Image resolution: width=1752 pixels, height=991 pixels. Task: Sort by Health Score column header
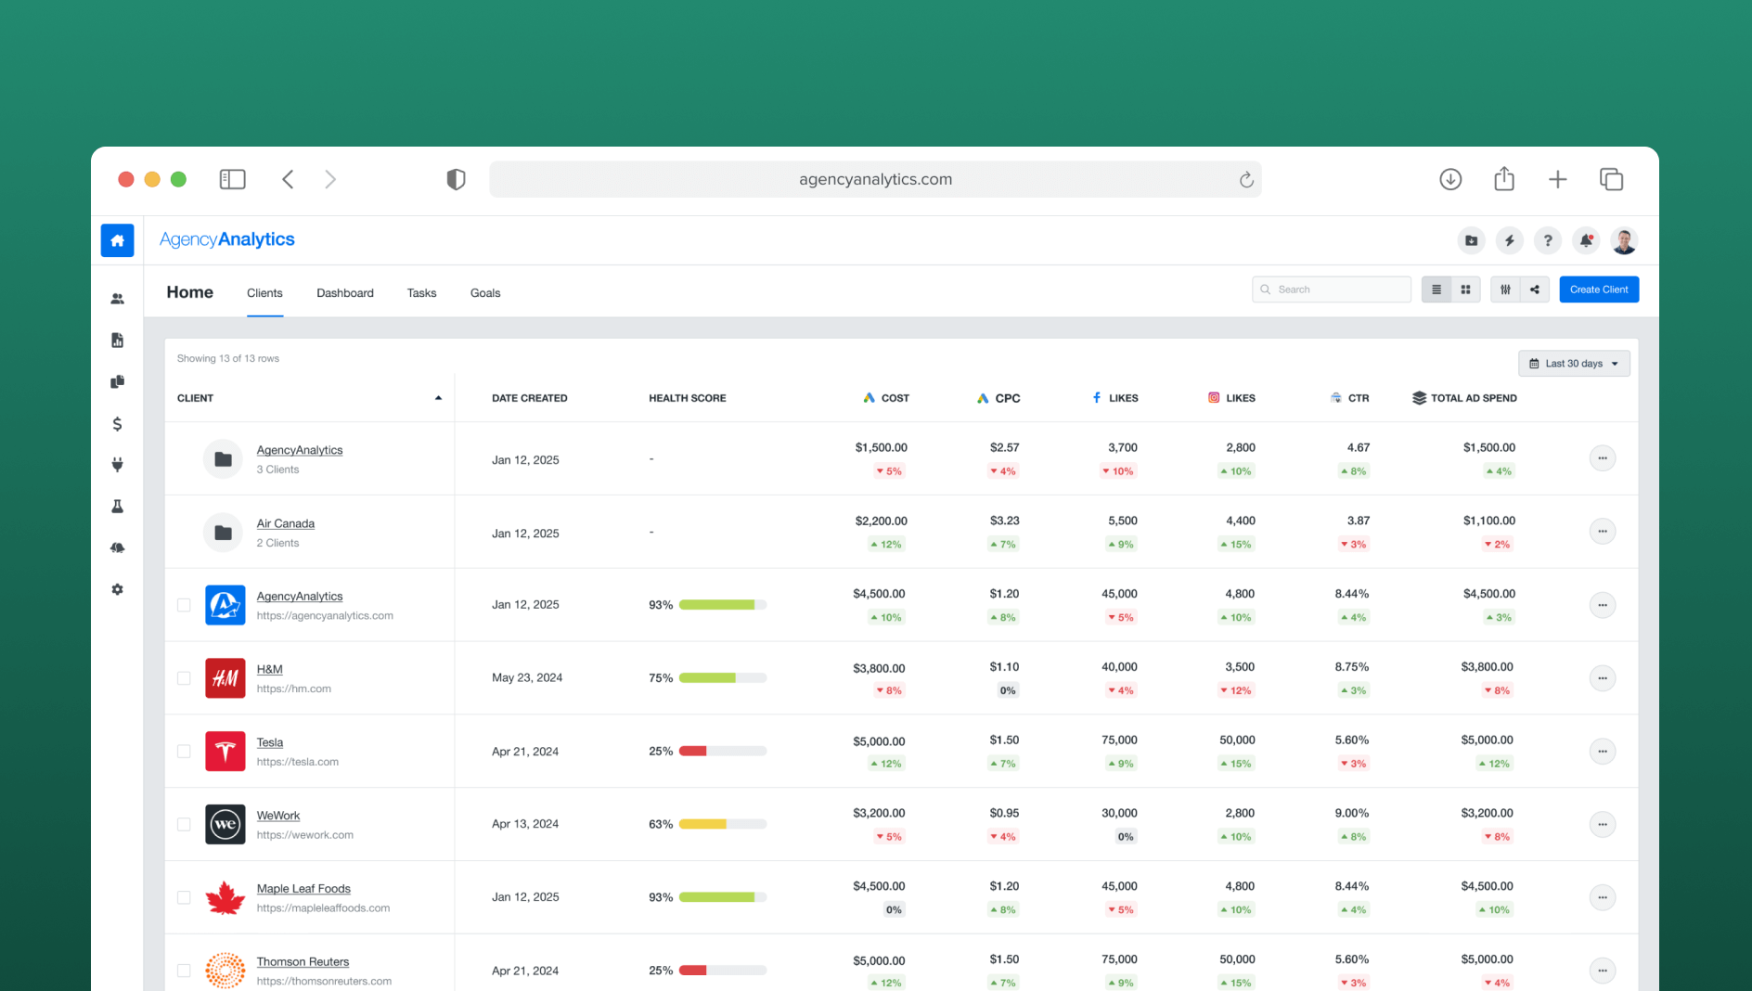[x=688, y=398]
